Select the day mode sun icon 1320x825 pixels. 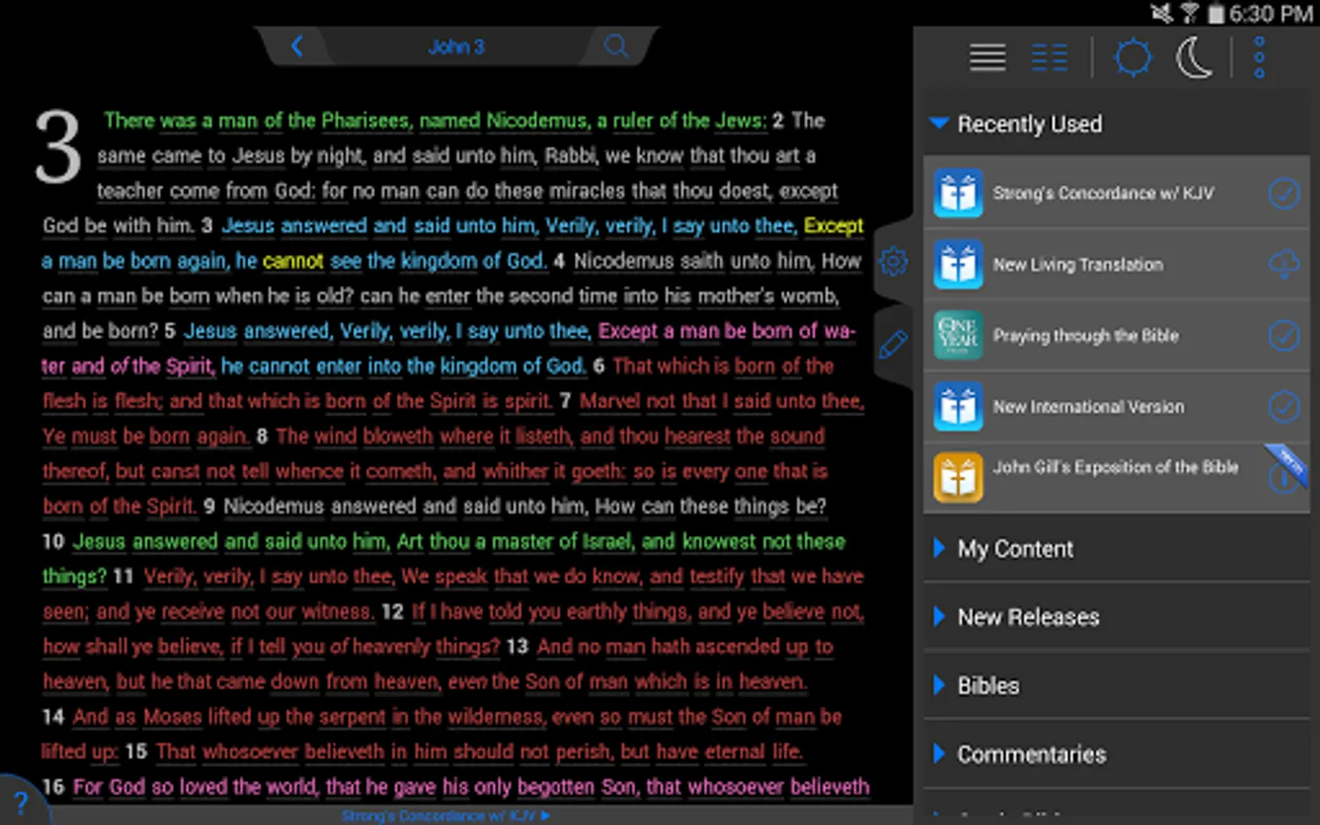(x=1133, y=58)
